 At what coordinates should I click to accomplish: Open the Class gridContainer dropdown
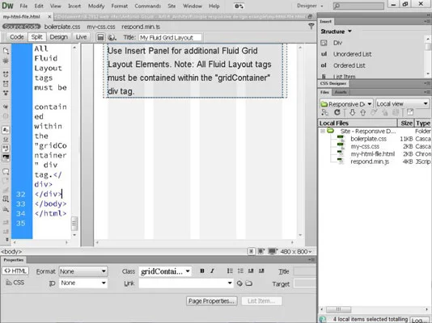coord(165,271)
